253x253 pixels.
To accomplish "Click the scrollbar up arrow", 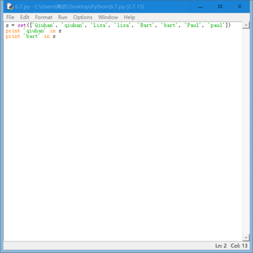I will click(x=246, y=25).
